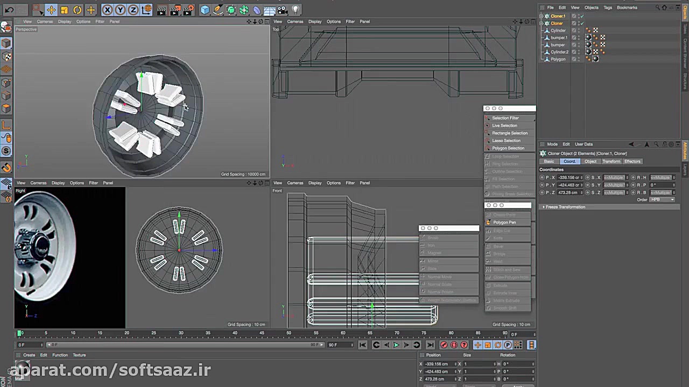Choose Polygon Pen from tool list

(504, 222)
